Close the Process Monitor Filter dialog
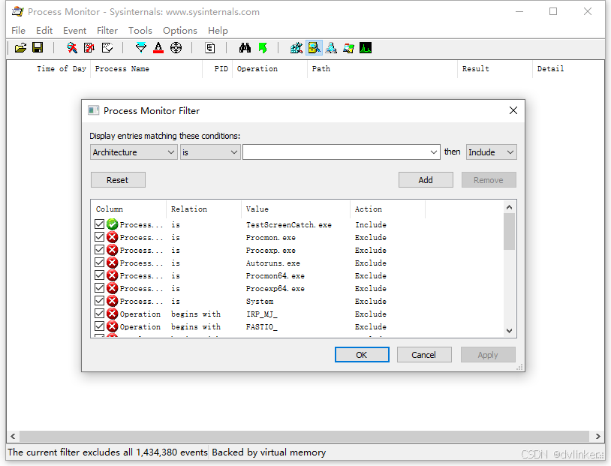This screenshot has width=611, height=466. coord(513,110)
